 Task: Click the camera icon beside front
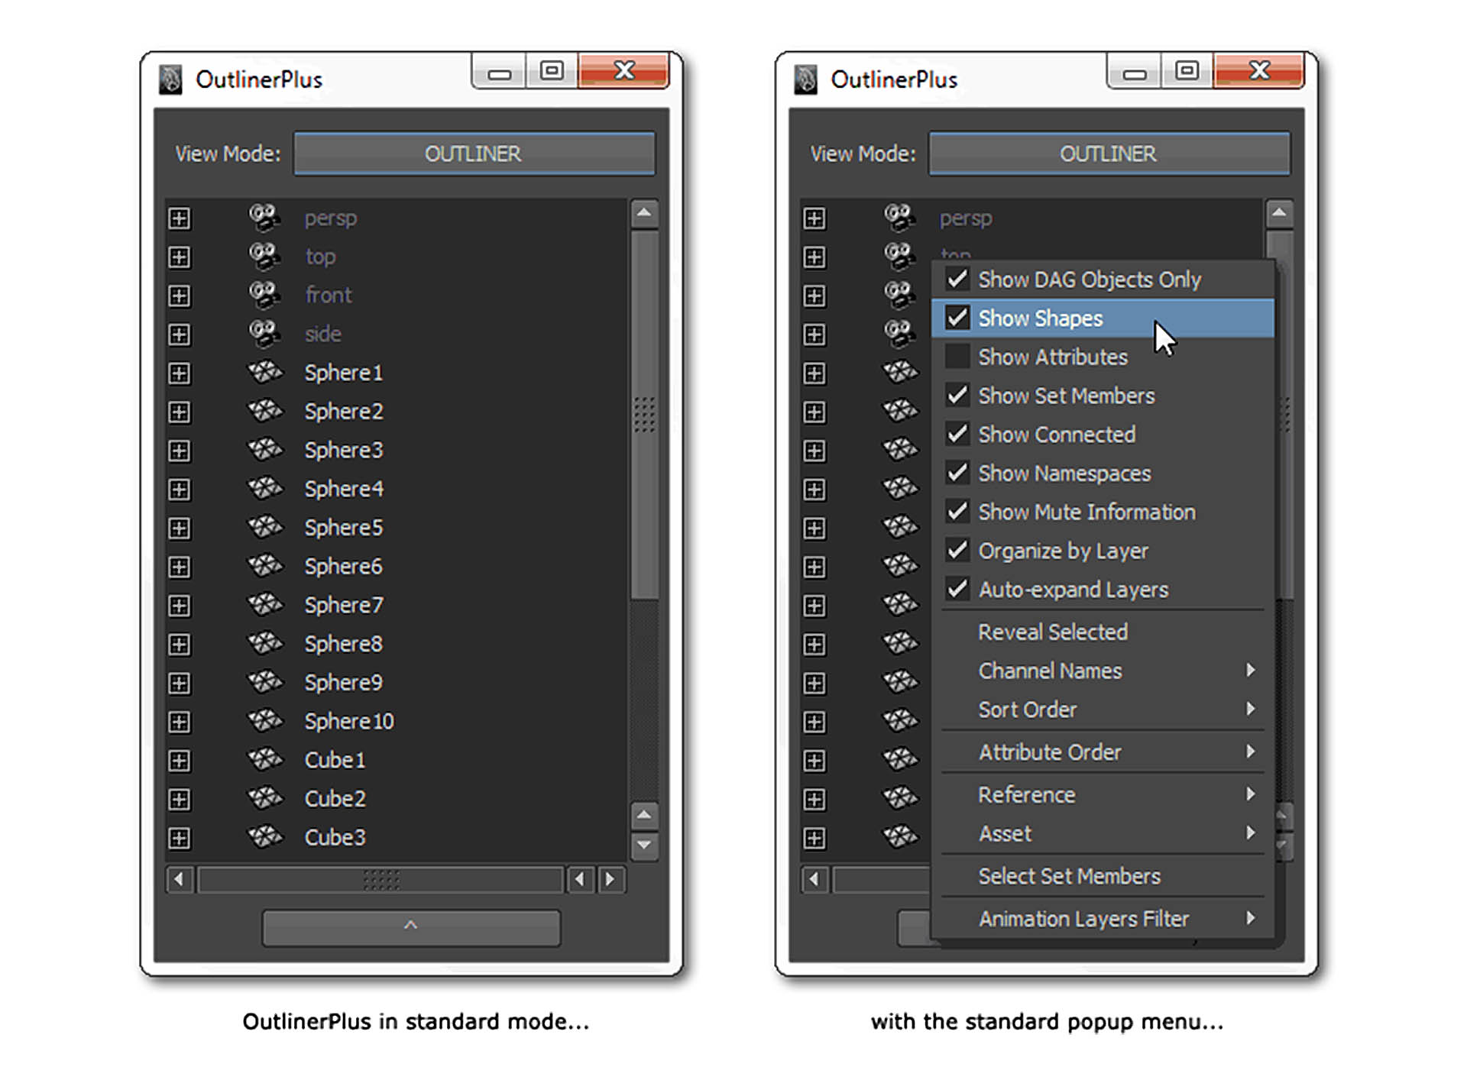point(264,295)
